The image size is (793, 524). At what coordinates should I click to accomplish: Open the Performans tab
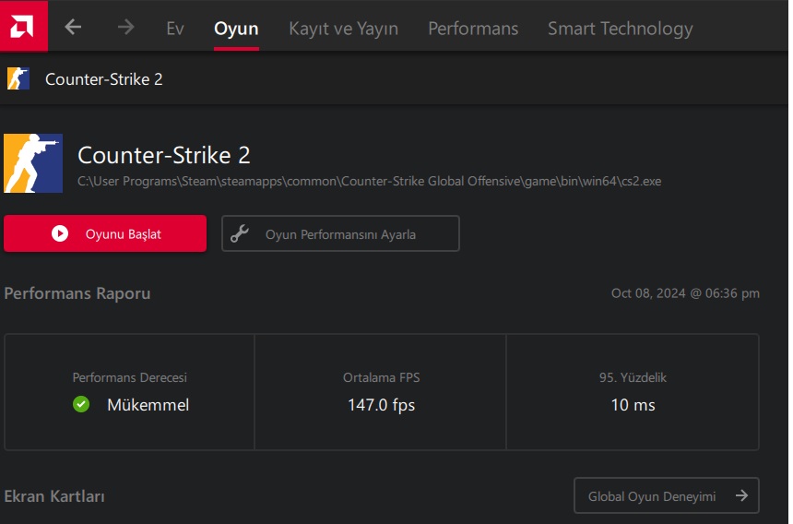473,29
